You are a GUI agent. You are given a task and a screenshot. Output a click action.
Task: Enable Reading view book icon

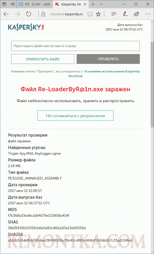click(x=90, y=14)
